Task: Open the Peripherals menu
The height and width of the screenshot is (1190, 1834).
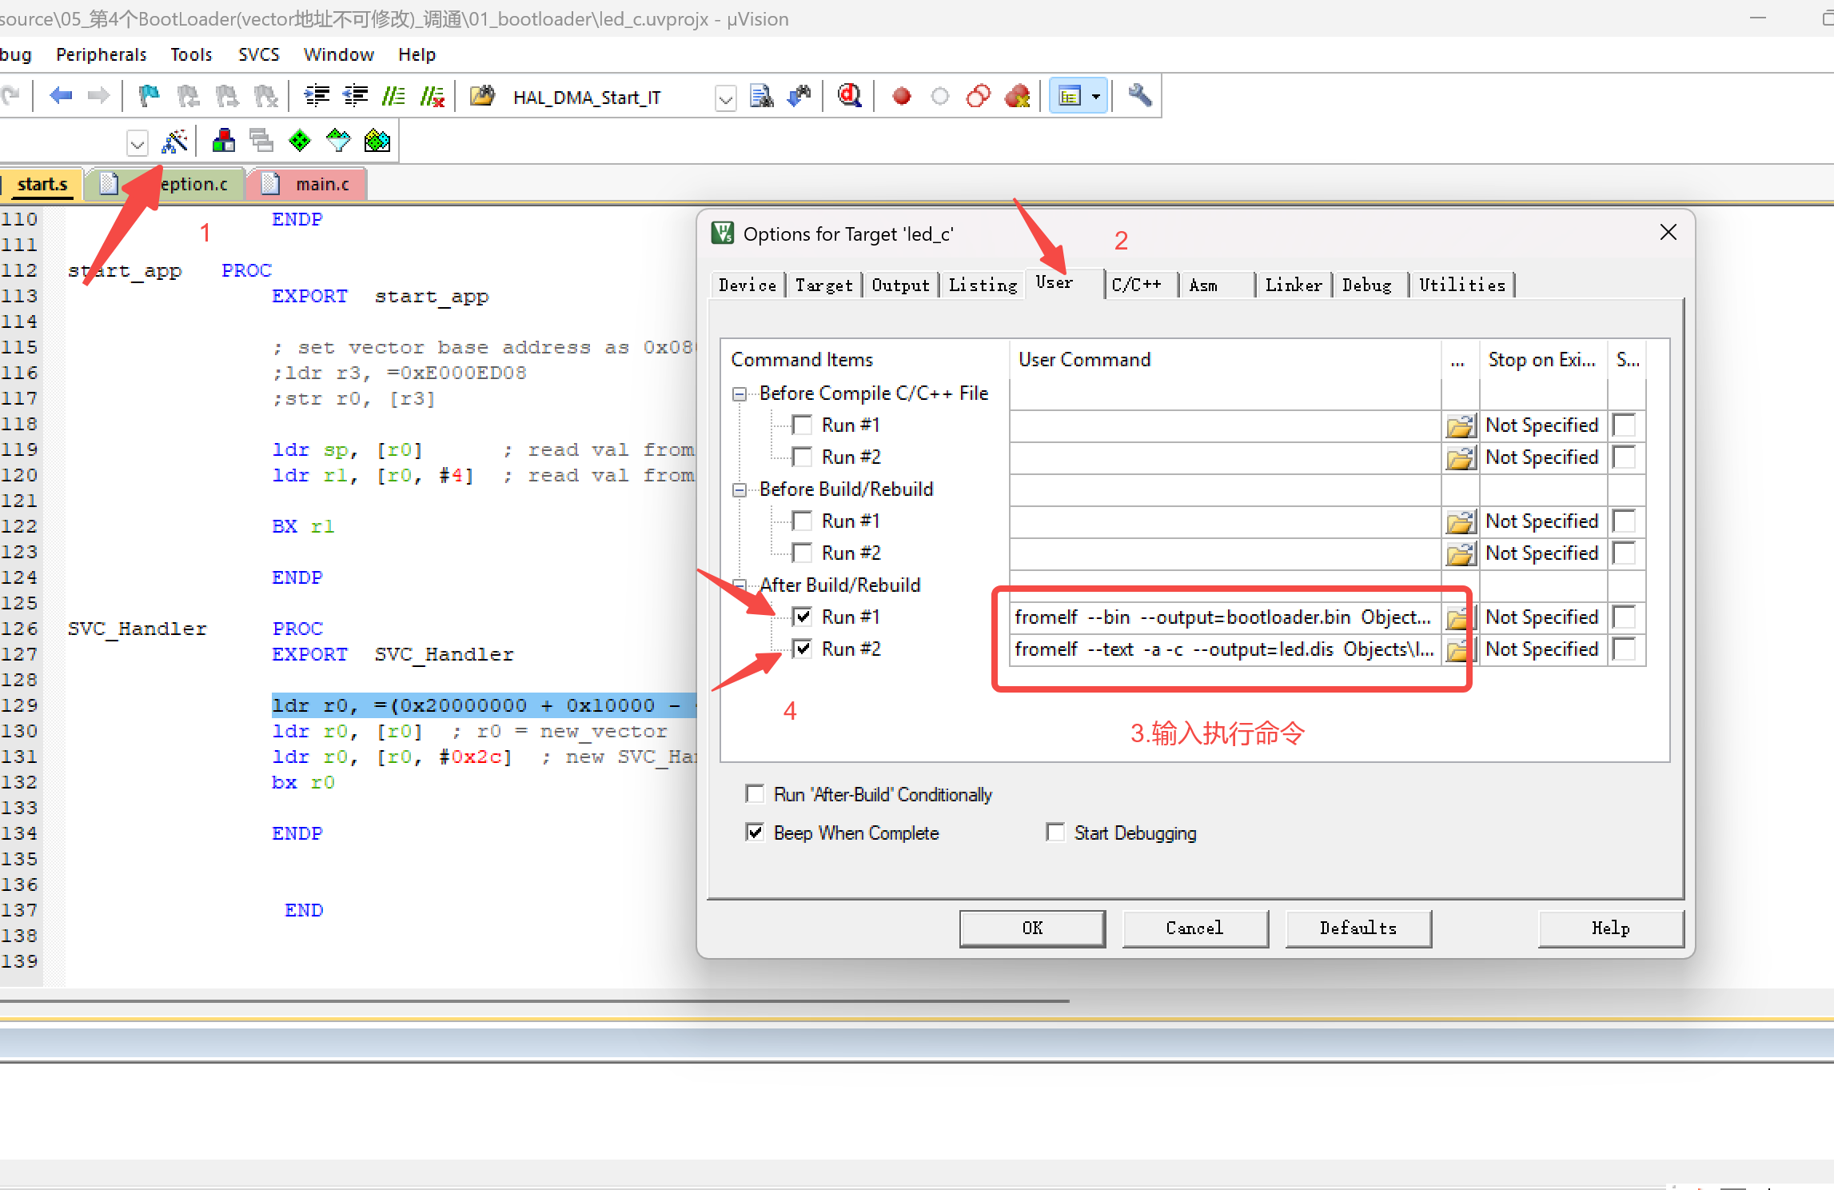Action: (x=101, y=54)
